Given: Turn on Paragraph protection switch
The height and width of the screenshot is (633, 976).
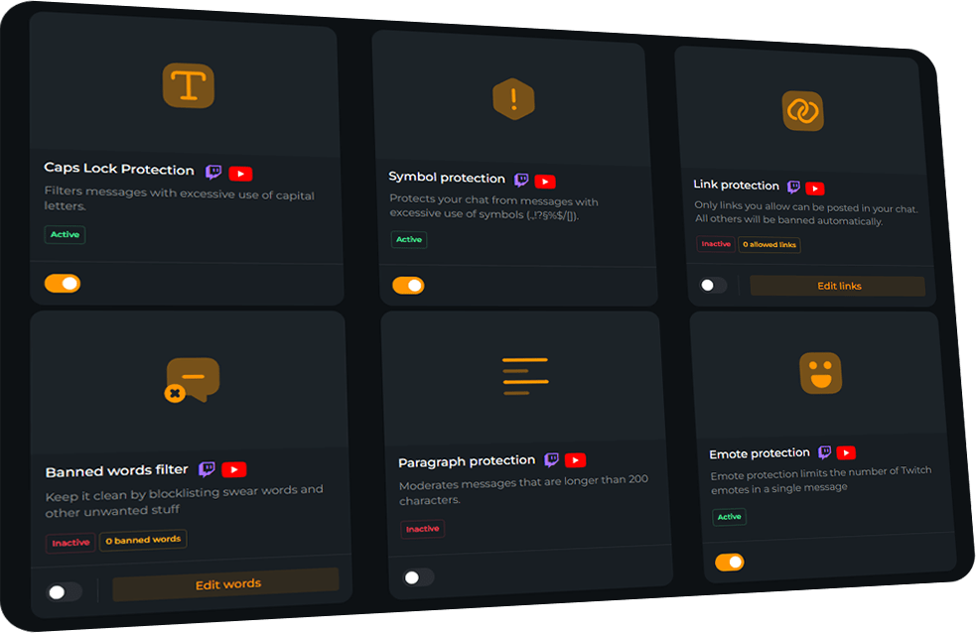Looking at the screenshot, I should 418,577.
